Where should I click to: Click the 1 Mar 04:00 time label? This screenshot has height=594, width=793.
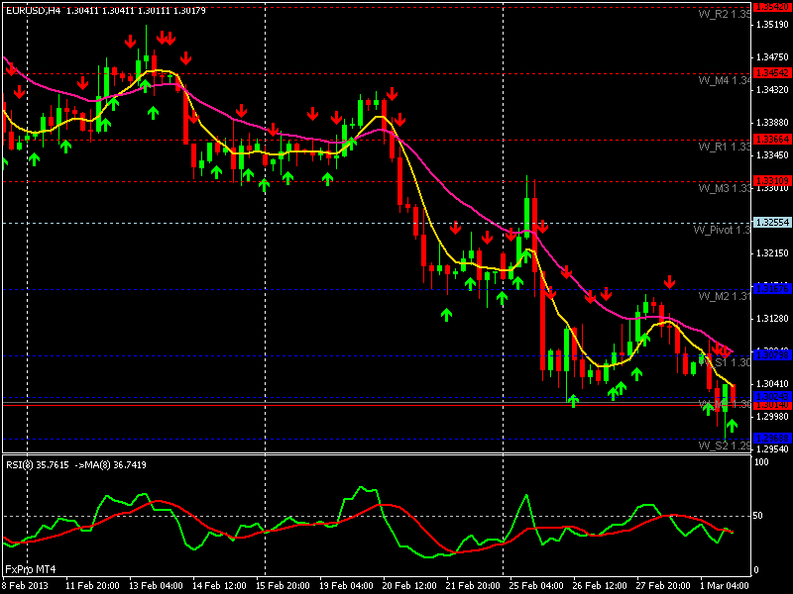(725, 586)
